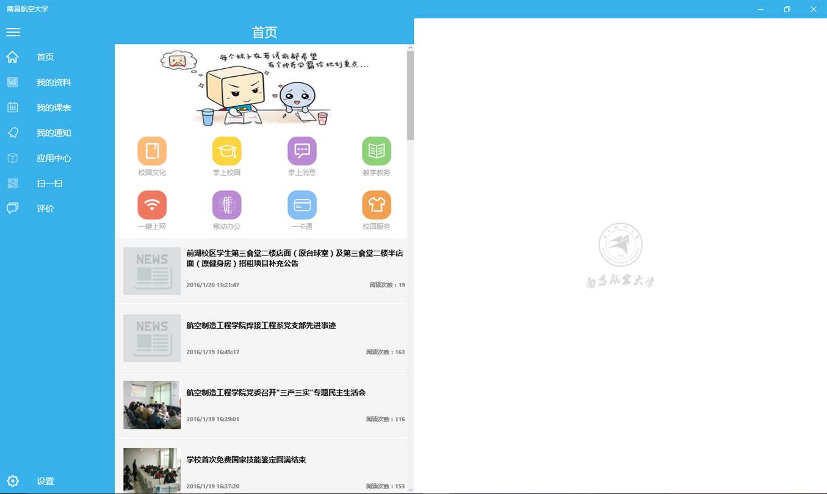Click the 扫一扫 QR code icon
827x494 pixels.
tap(12, 183)
